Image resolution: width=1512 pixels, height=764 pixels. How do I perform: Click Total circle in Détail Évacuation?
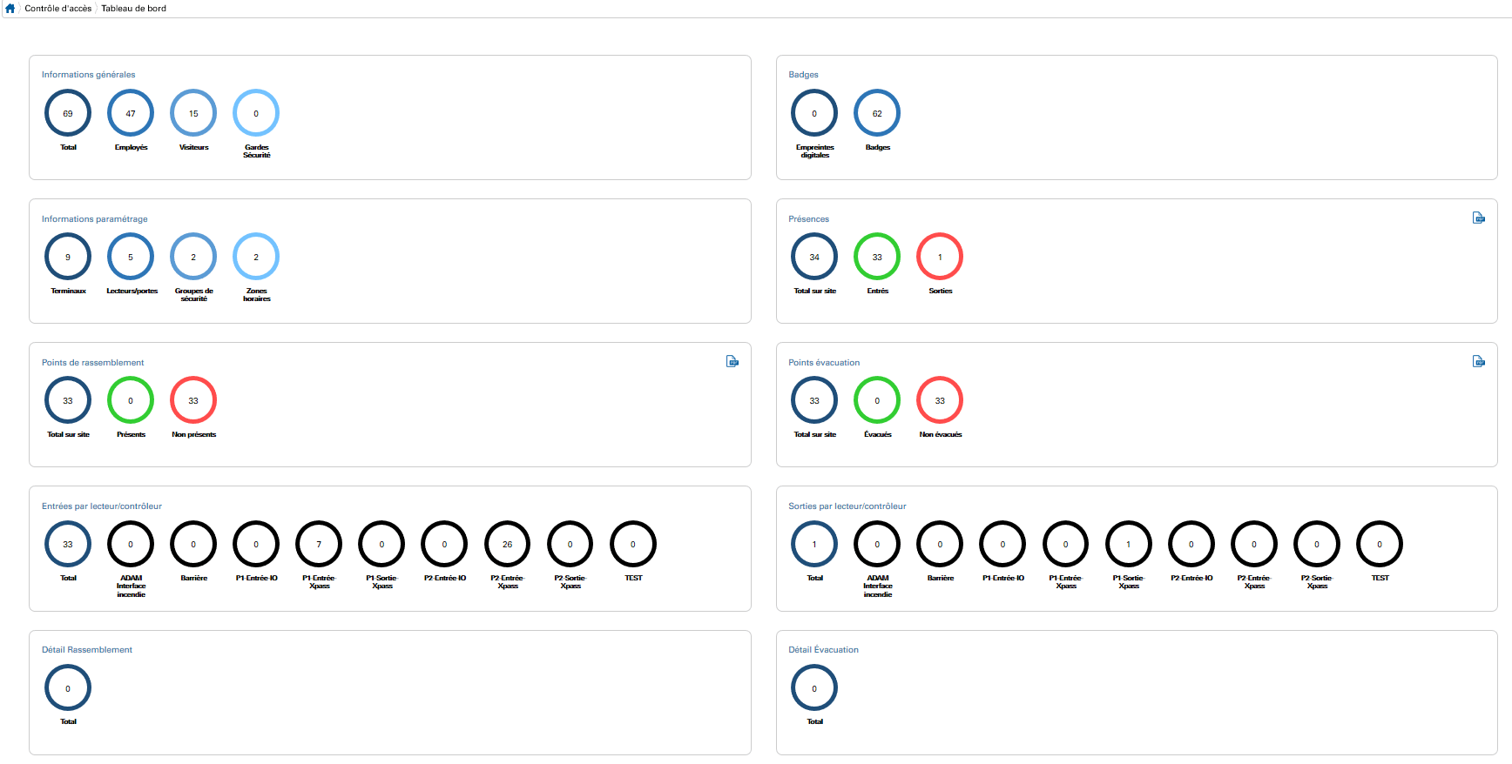point(814,688)
